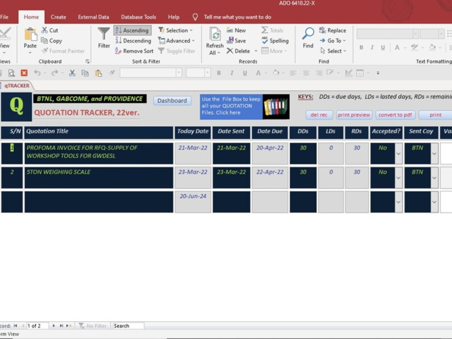Toggle Underline in the quick toolbar
The width and height of the screenshot is (452, 339).
[245, 73]
